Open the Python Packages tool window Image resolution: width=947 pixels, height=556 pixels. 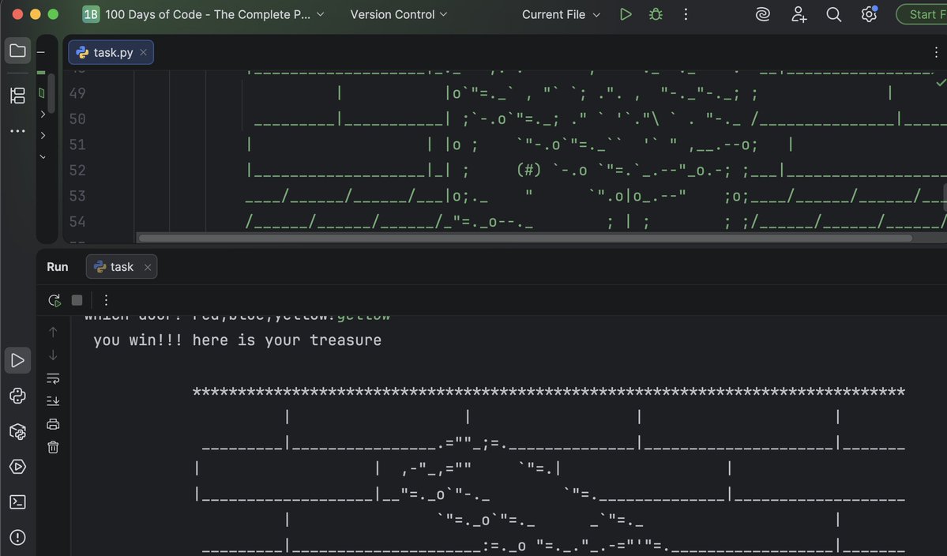point(17,432)
